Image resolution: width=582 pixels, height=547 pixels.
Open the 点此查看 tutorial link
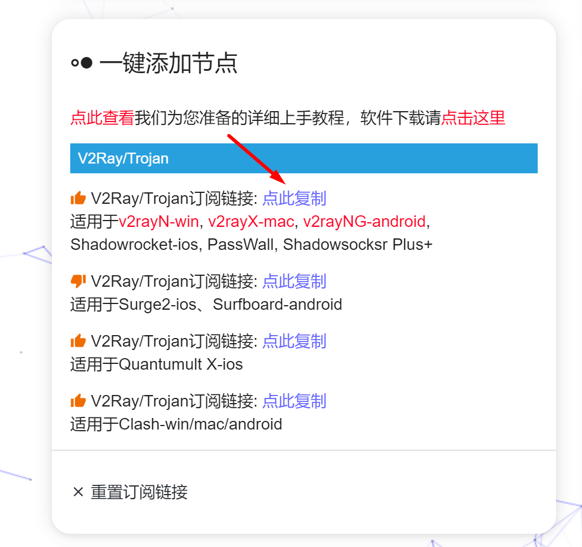click(102, 117)
